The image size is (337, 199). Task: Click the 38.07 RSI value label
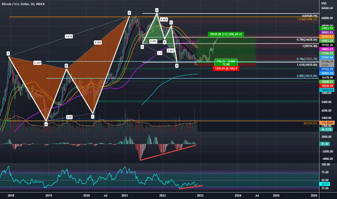(325, 184)
